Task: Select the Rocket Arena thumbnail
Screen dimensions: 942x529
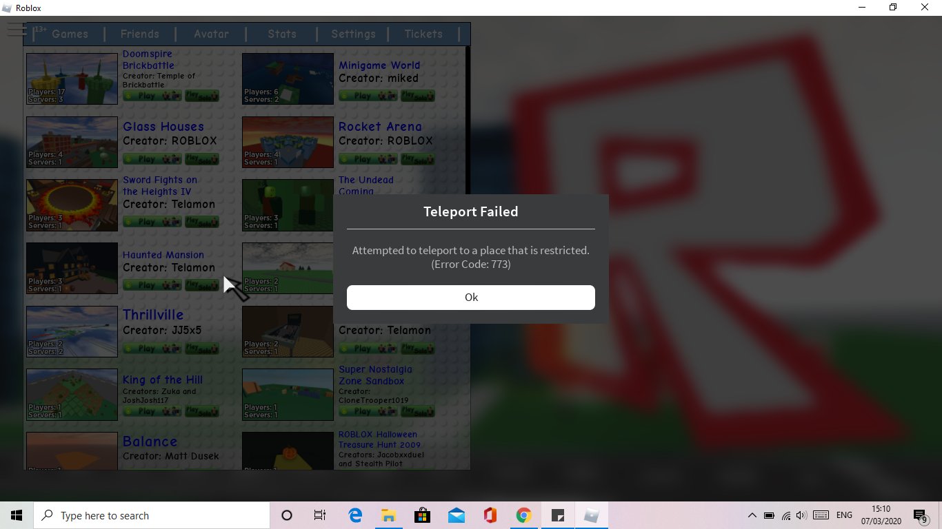Action: 288,142
